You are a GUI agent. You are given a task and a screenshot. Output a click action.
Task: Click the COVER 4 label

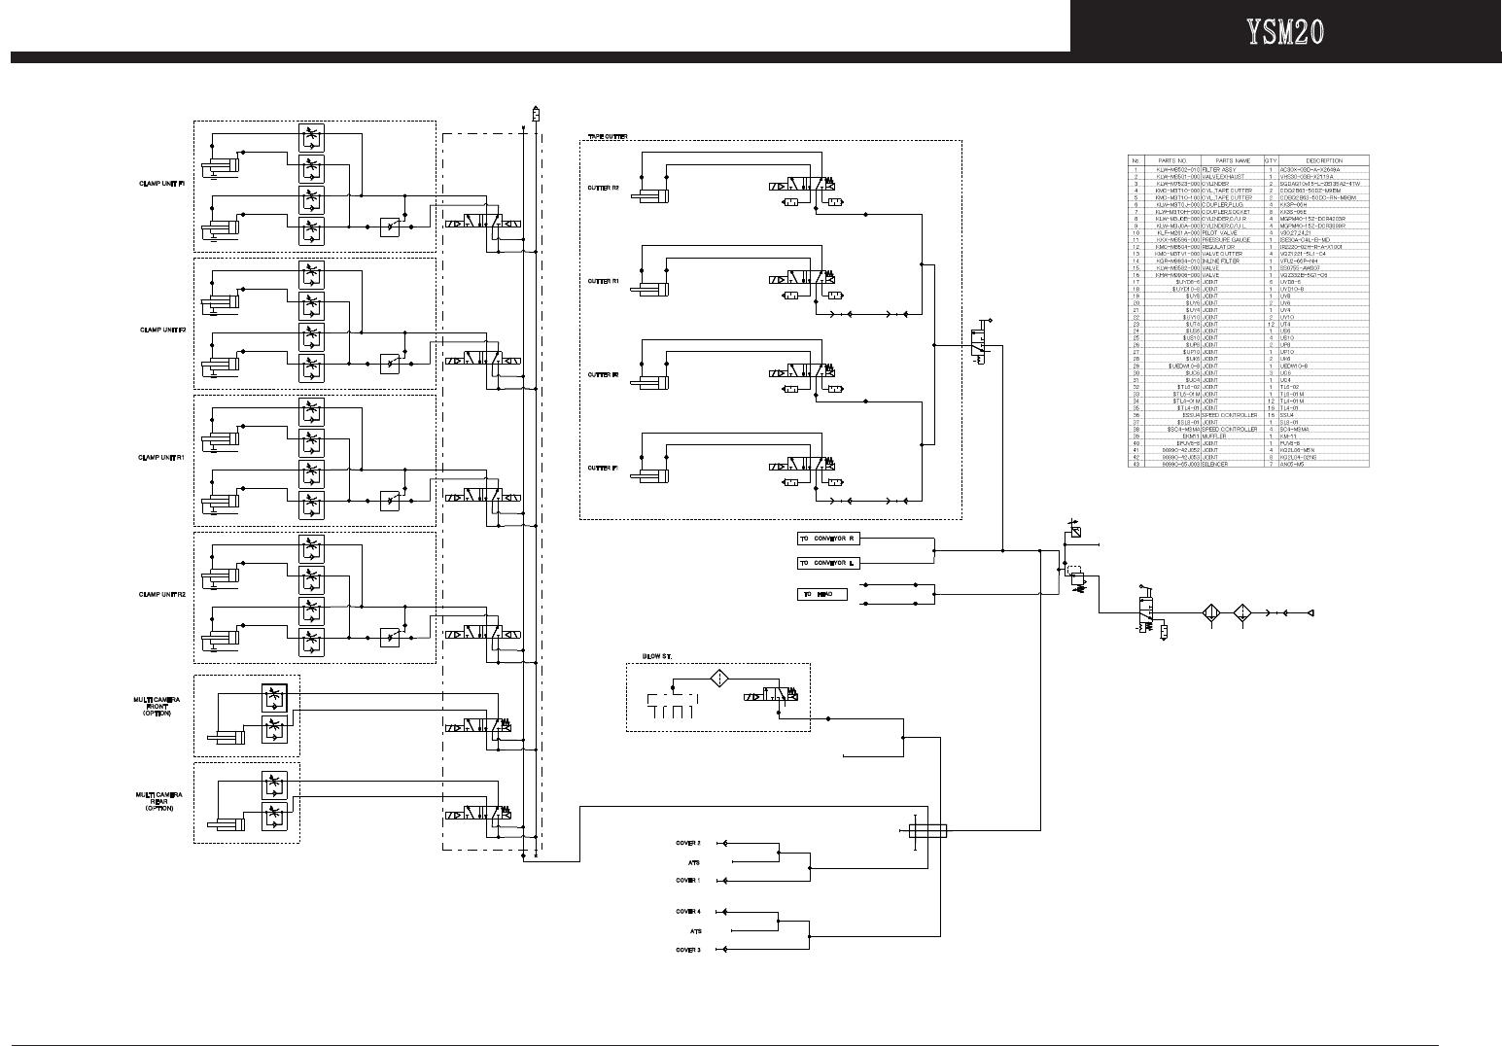tap(687, 912)
